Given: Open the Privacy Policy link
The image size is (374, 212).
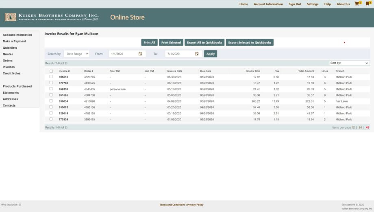Looking at the screenshot, I should tap(196, 205).
